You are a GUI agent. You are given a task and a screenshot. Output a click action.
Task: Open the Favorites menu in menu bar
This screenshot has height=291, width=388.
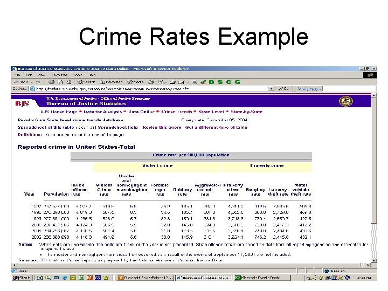pyautogui.click(x=59, y=75)
